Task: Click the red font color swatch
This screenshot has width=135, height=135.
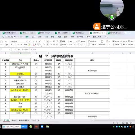Action: [34, 45]
